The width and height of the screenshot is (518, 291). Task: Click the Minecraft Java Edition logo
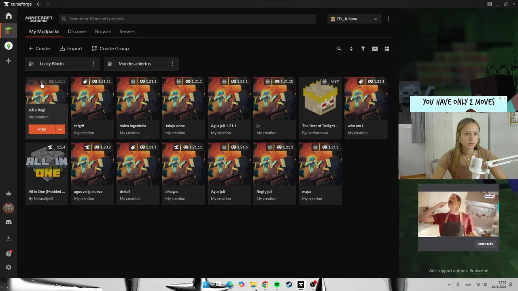click(x=39, y=19)
